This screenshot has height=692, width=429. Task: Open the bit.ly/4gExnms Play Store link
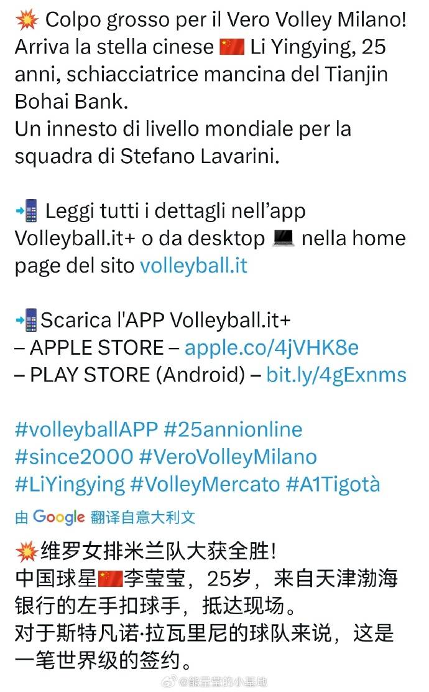pos(336,375)
